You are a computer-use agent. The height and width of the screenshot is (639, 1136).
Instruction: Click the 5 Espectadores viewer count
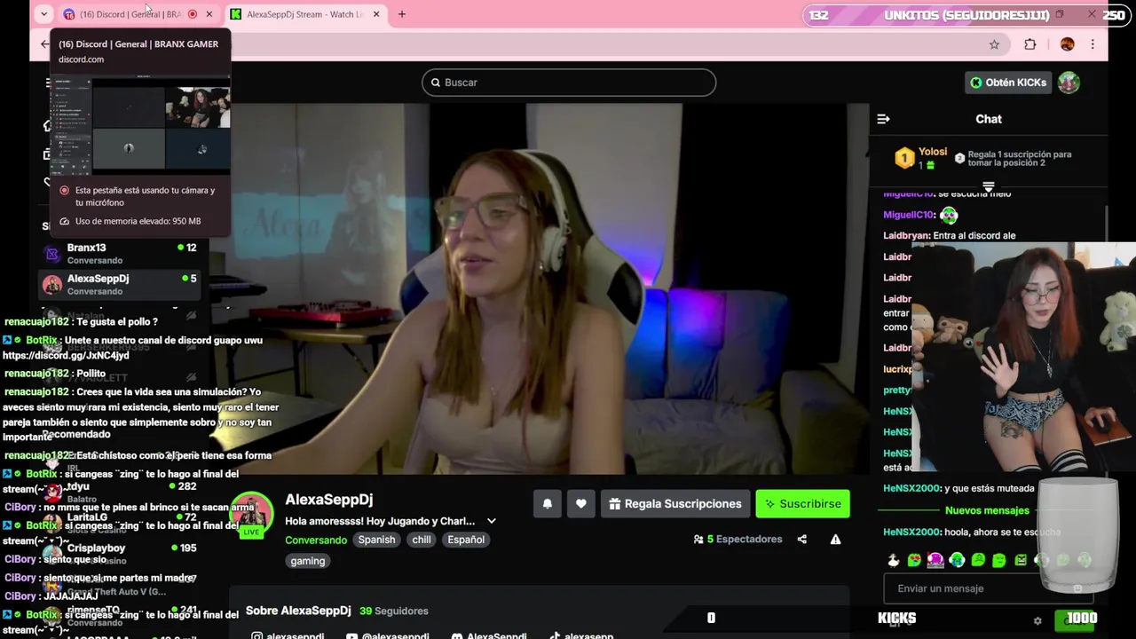click(x=738, y=539)
